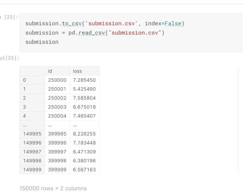The image size is (243, 194).
Task: Click the cell containing 250000
Action: tap(57, 80)
